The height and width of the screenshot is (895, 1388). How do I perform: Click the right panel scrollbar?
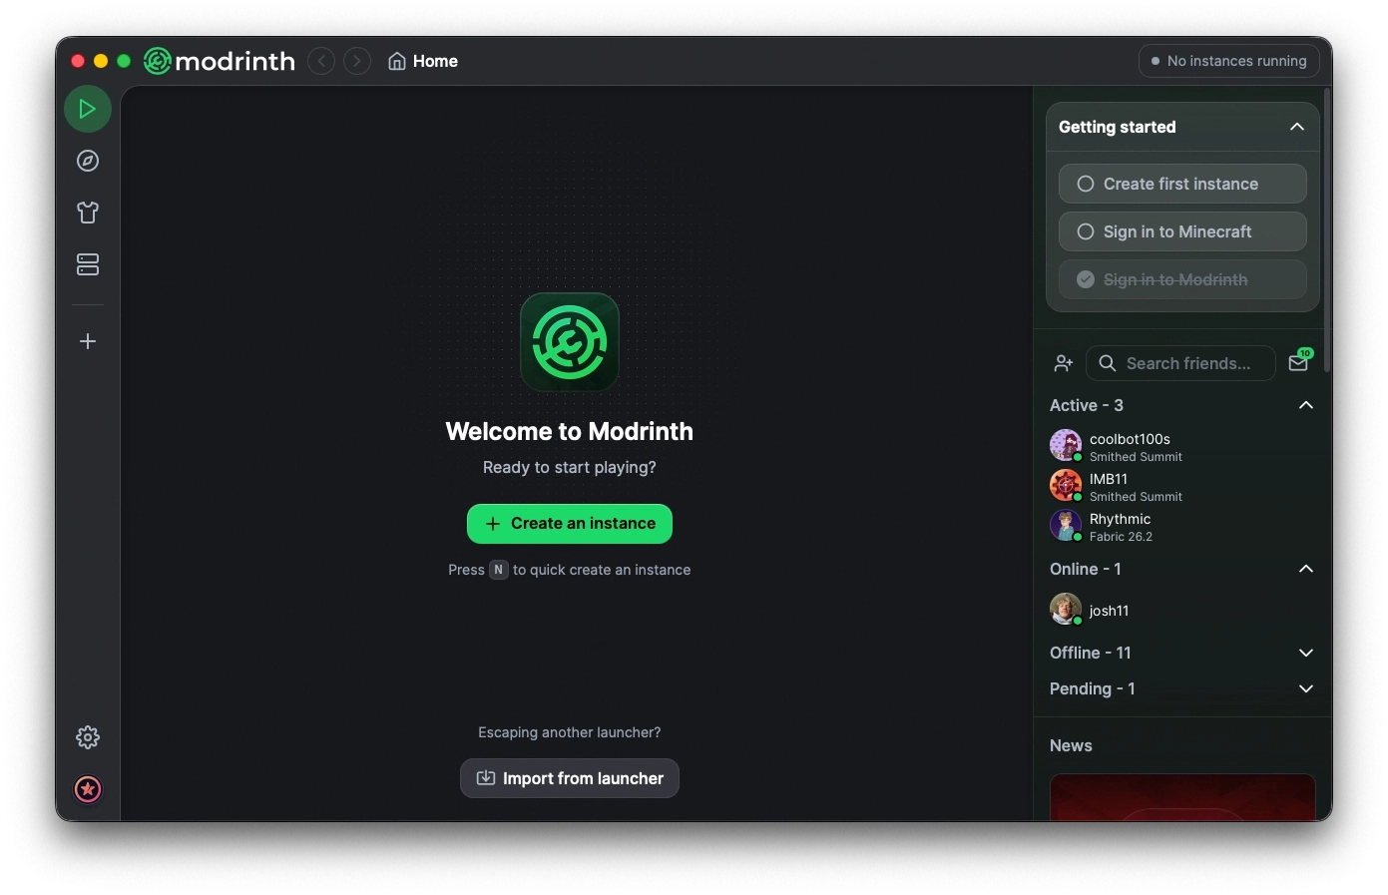pyautogui.click(x=1327, y=230)
